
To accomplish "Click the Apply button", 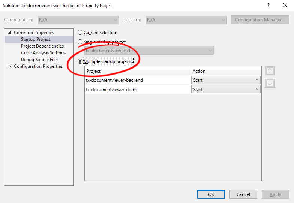I will click(x=275, y=194).
